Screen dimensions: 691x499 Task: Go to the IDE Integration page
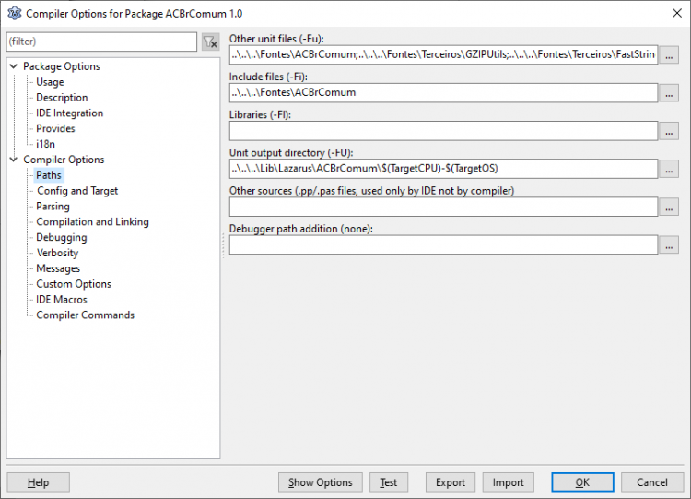70,113
